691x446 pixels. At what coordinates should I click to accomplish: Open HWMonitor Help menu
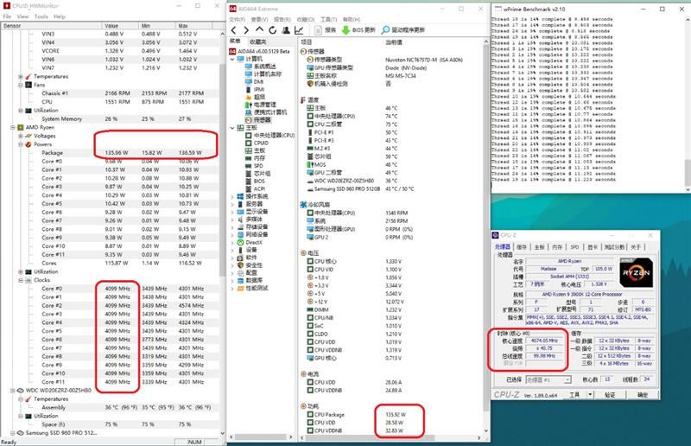coord(60,16)
